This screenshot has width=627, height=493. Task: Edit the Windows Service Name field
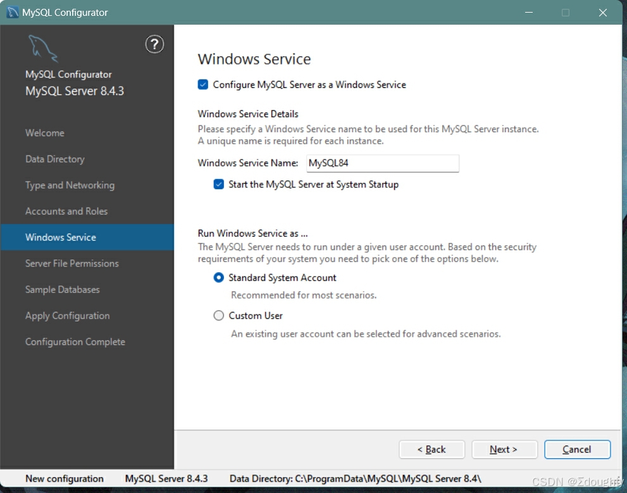382,163
